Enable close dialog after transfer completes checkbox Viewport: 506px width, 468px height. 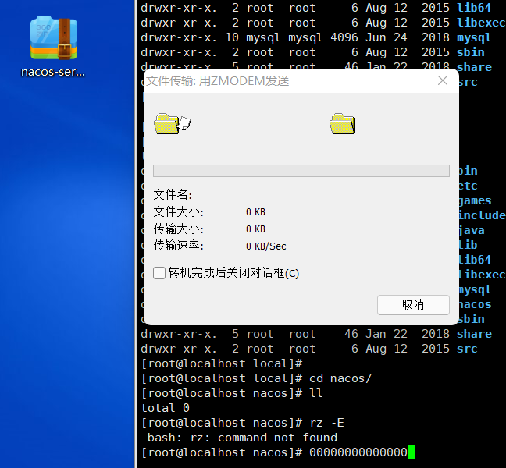point(159,273)
